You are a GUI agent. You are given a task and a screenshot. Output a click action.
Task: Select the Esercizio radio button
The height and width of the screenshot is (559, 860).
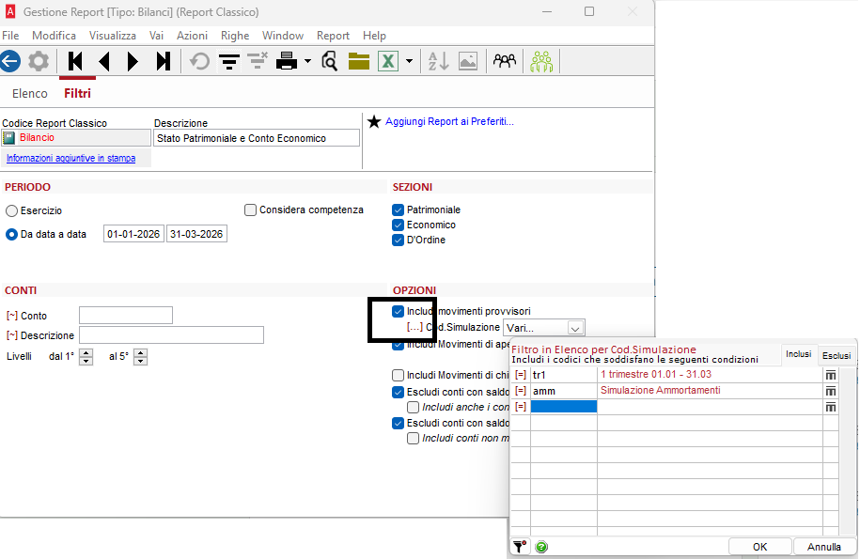11,211
